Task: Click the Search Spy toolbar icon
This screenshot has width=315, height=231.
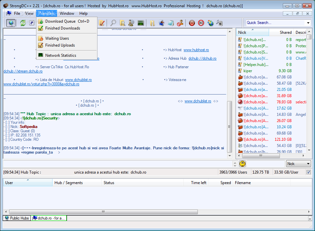Action: click(131, 23)
